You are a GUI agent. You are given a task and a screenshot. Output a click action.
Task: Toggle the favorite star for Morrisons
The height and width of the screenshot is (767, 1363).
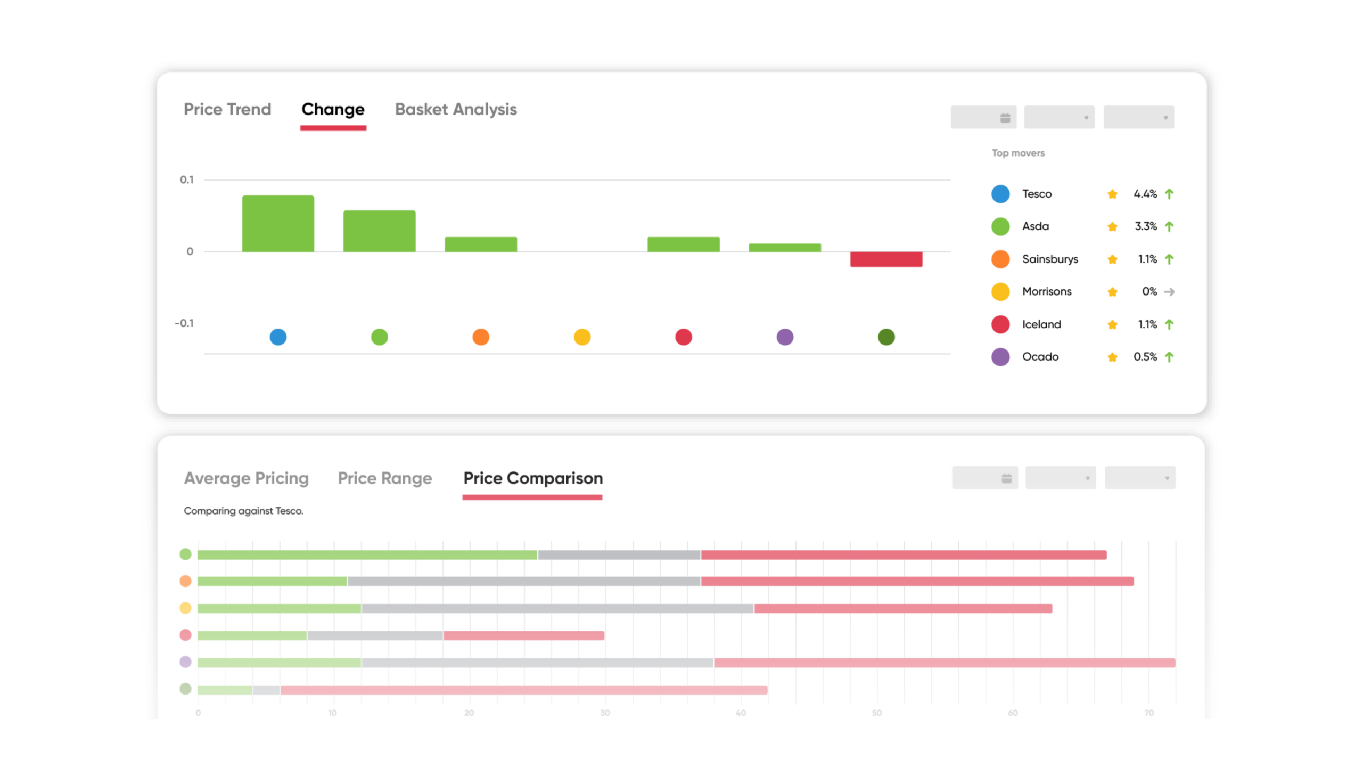(x=1112, y=292)
